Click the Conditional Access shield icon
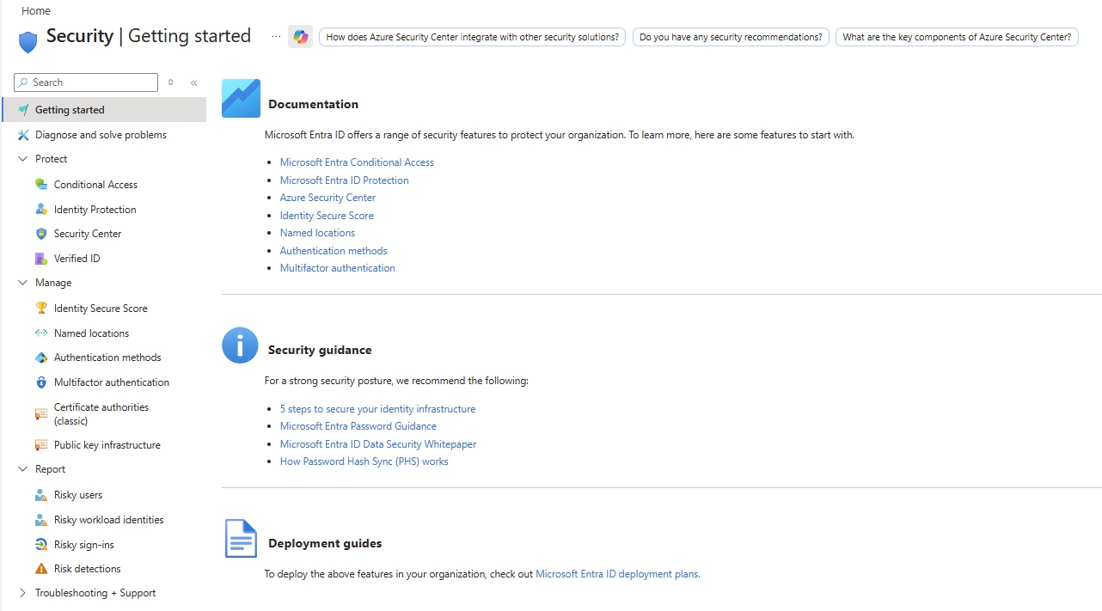This screenshot has height=611, width=1102. click(41, 185)
